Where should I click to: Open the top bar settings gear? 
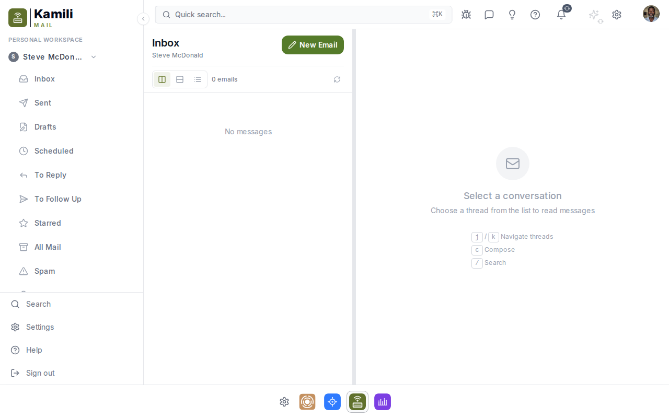(617, 15)
